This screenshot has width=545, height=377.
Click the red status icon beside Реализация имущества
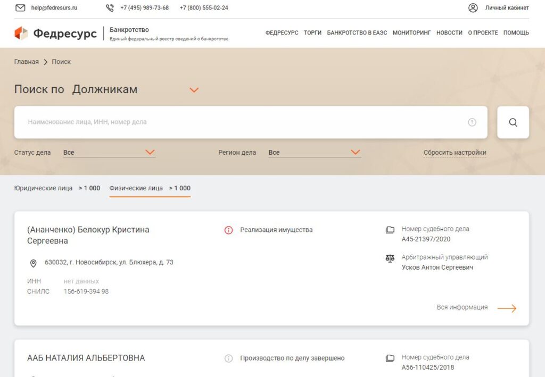(x=228, y=230)
